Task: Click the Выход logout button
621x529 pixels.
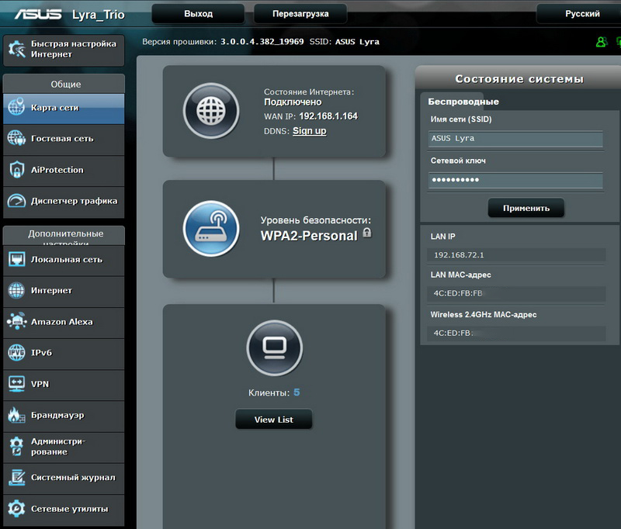Action: [x=198, y=14]
